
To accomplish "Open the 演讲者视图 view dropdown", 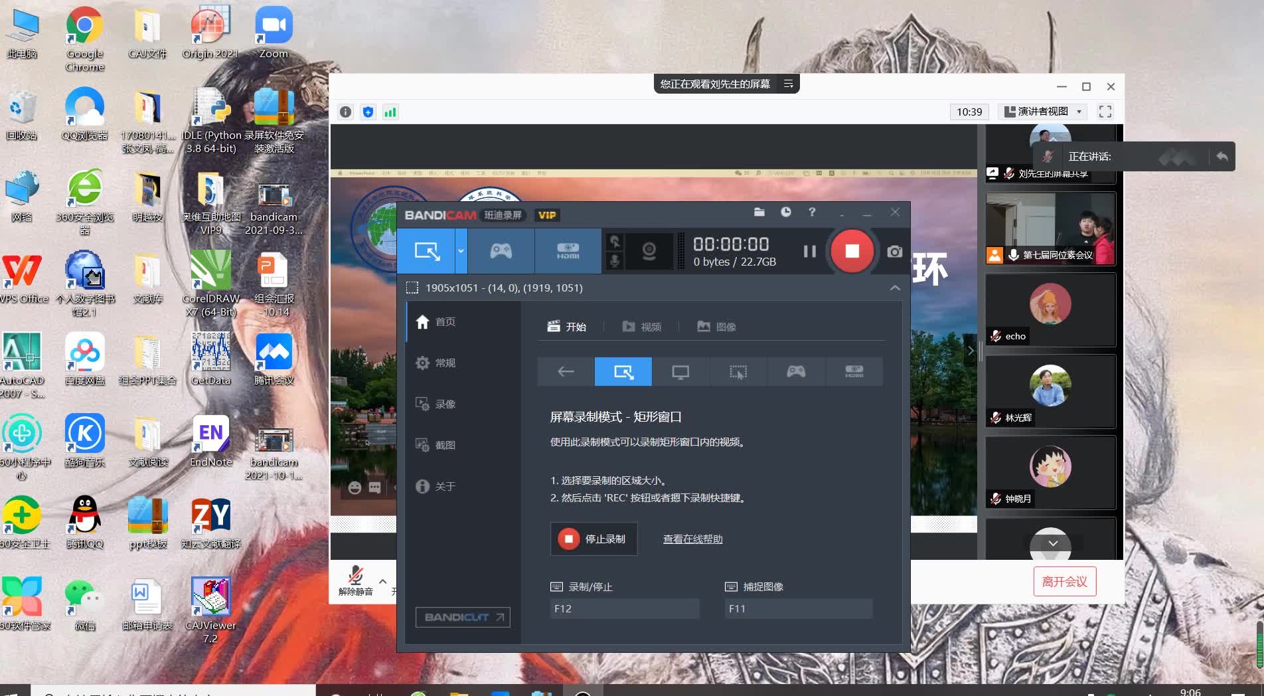I will pyautogui.click(x=1042, y=112).
